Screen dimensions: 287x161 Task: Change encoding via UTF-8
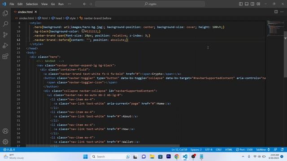tap(209, 150)
